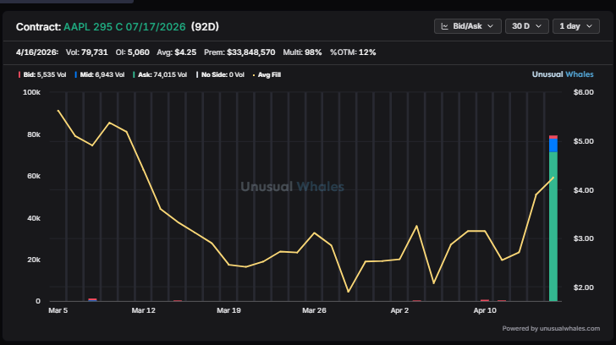
Task: Toggle the Avg Fill legend line
Action: pos(267,74)
